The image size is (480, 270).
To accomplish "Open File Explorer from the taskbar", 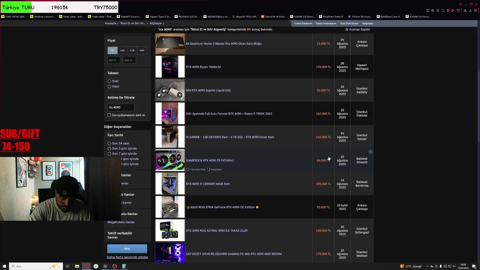I will point(77,266).
